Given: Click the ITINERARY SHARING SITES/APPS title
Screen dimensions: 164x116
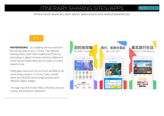Looking at the screenshot, I should [x=82, y=8].
